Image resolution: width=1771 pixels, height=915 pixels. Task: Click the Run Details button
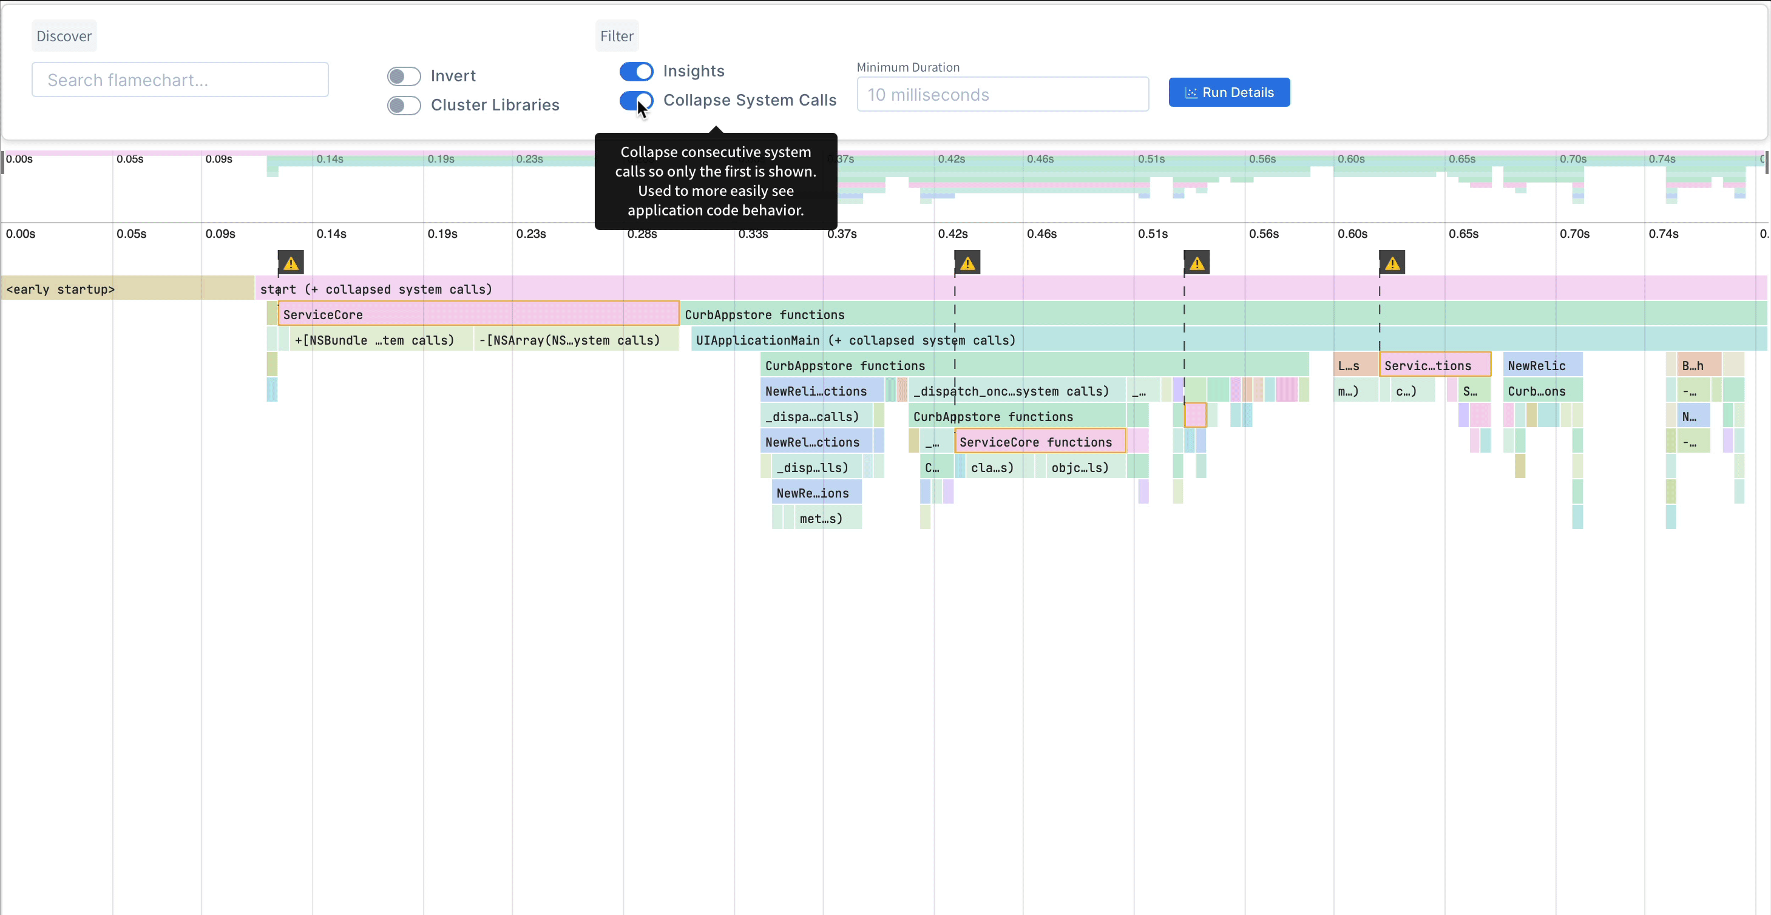click(x=1228, y=92)
